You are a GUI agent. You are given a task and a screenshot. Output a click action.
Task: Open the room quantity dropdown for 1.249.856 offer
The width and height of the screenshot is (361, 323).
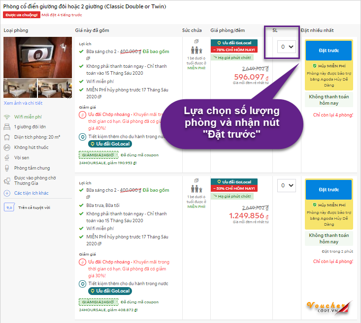click(x=287, y=185)
